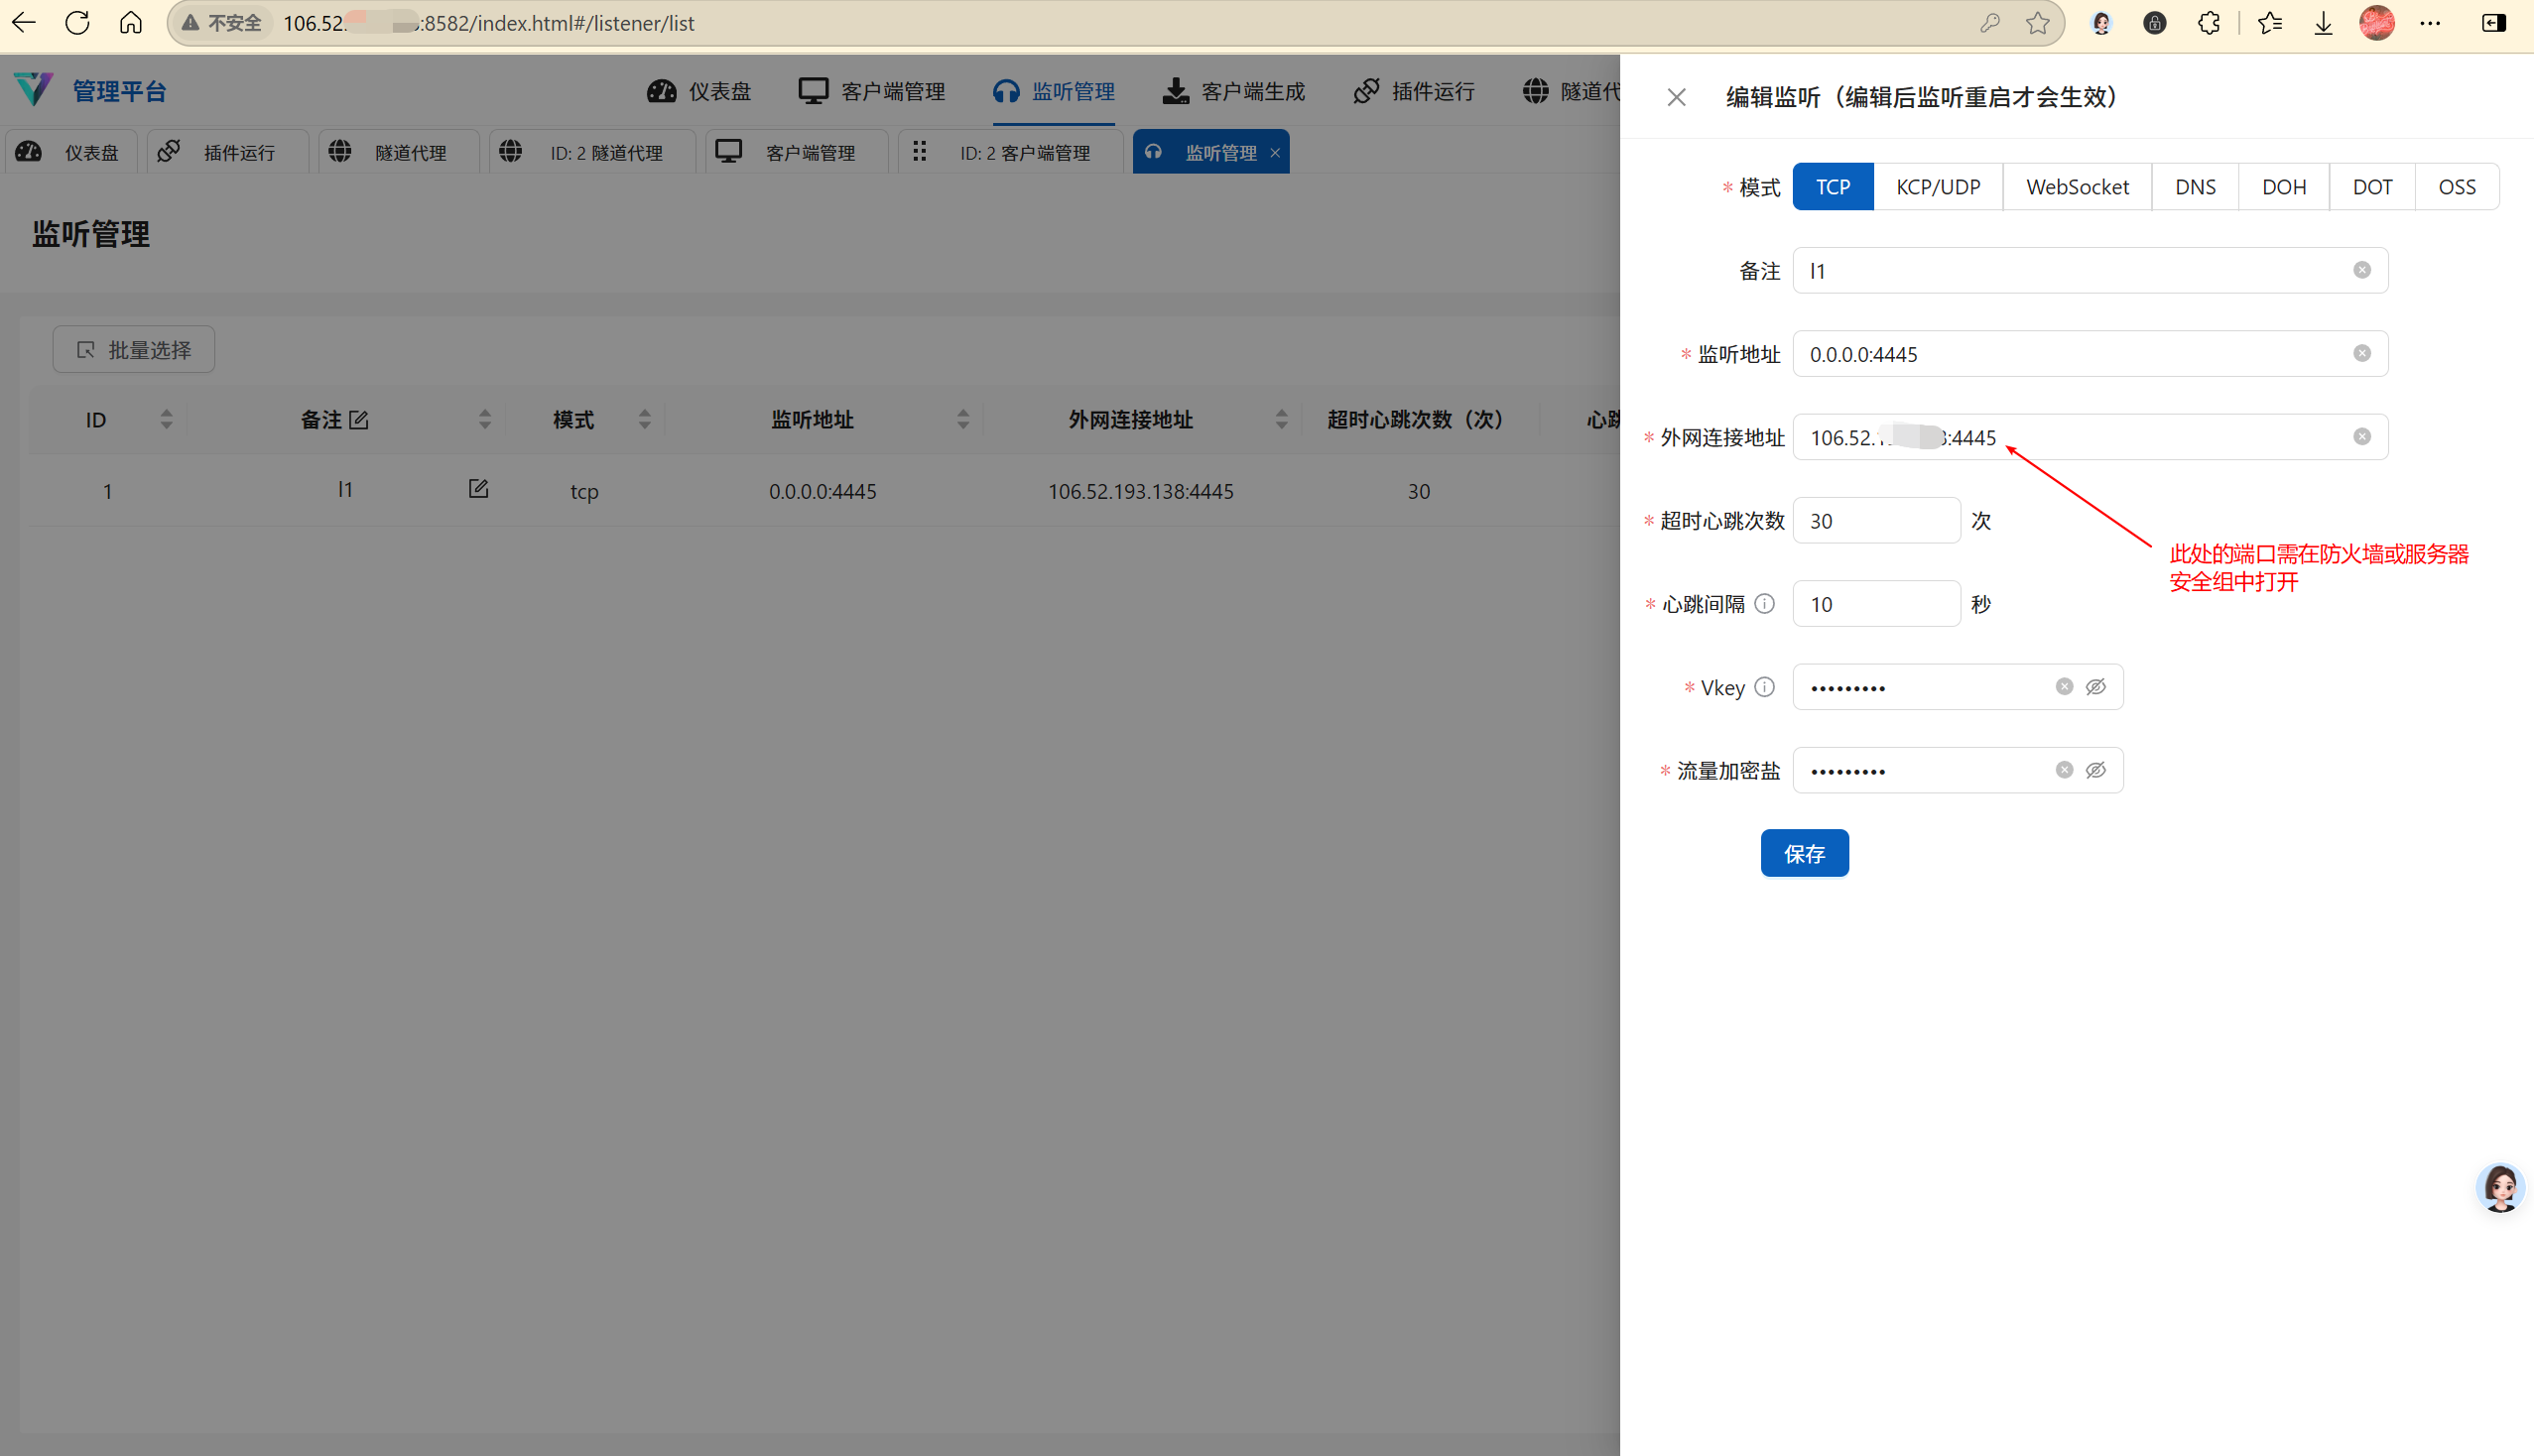The width and height of the screenshot is (2534, 1456).
Task: Click the 批量选择 button
Action: pyautogui.click(x=134, y=350)
